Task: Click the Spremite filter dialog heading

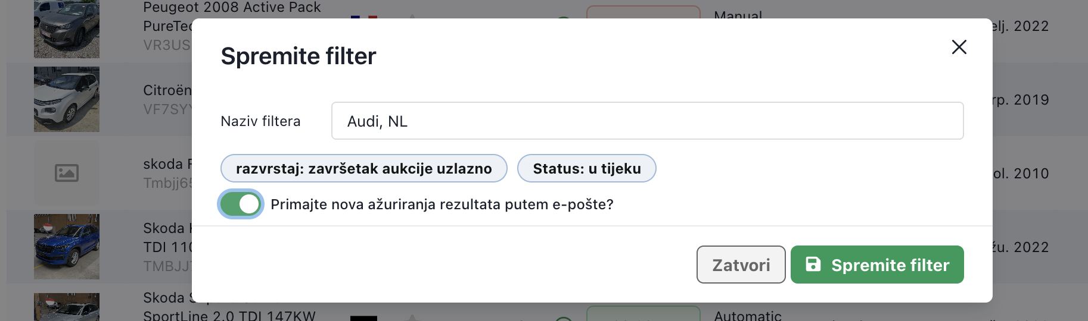Action: (x=298, y=56)
